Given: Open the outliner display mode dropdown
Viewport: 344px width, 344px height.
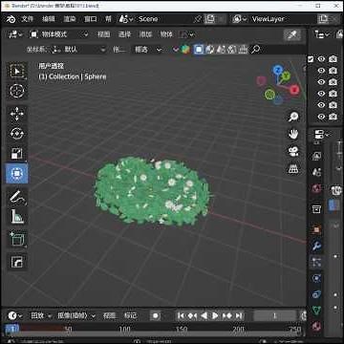Looking at the screenshot, I should [322, 34].
